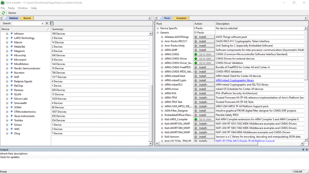
Task: Click the green diamond beside ARM::CMSIS Up to date
Action: [x=196, y=54]
